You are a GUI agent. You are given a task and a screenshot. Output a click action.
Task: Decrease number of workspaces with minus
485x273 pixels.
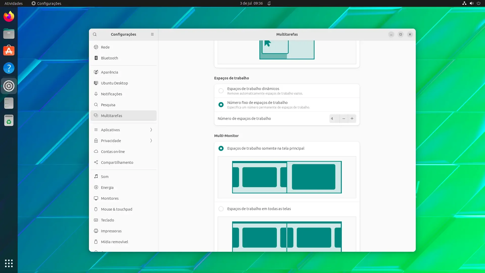tap(344, 119)
